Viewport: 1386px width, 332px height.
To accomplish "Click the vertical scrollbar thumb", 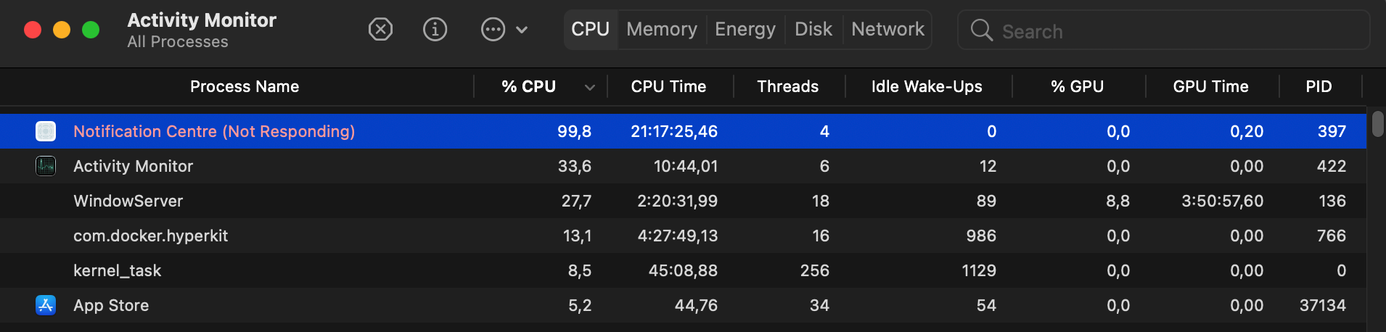I will coord(1377,123).
